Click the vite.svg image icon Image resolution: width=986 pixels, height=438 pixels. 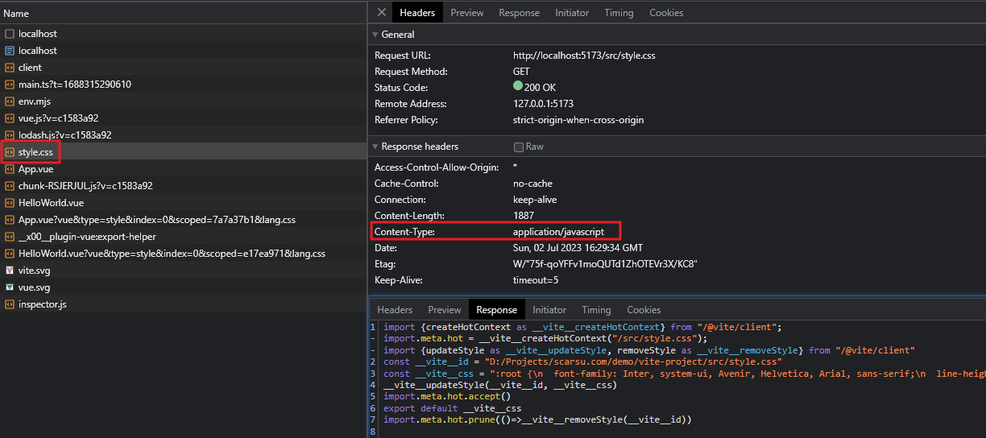[x=10, y=271]
